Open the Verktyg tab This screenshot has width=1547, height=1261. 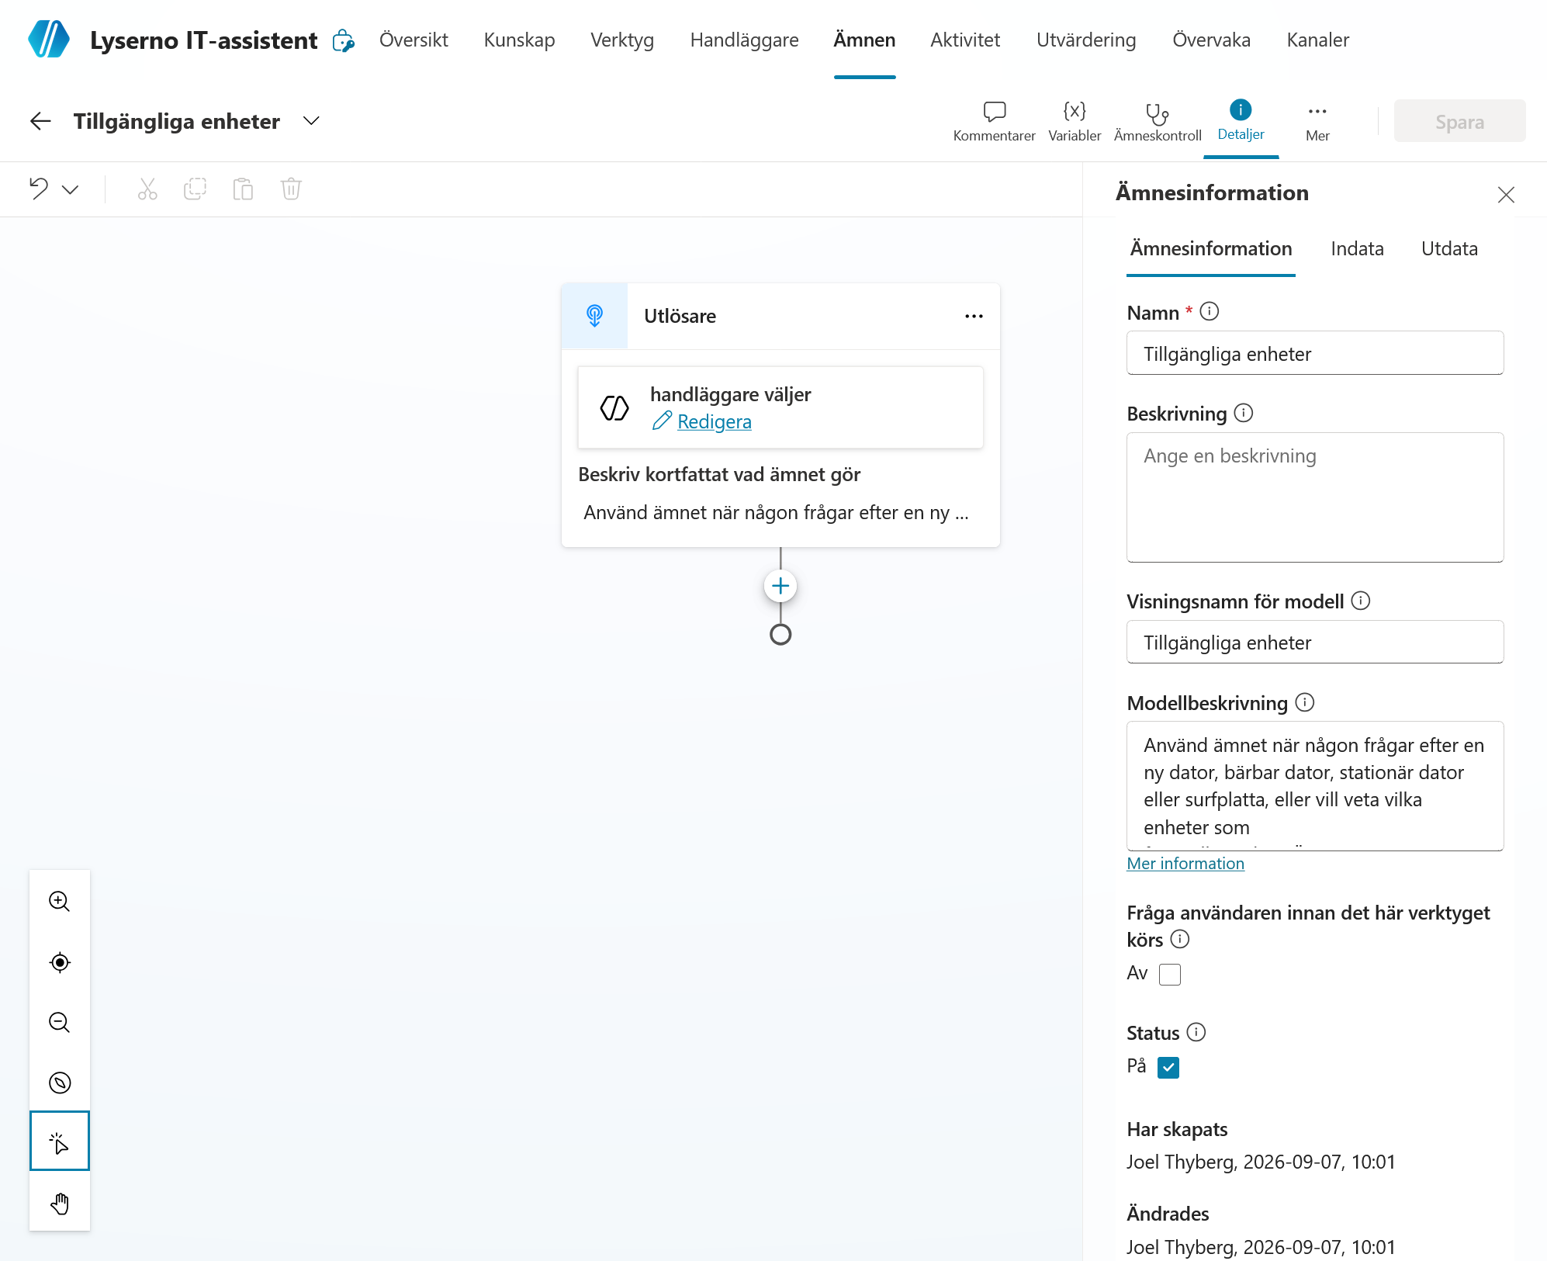click(x=622, y=40)
